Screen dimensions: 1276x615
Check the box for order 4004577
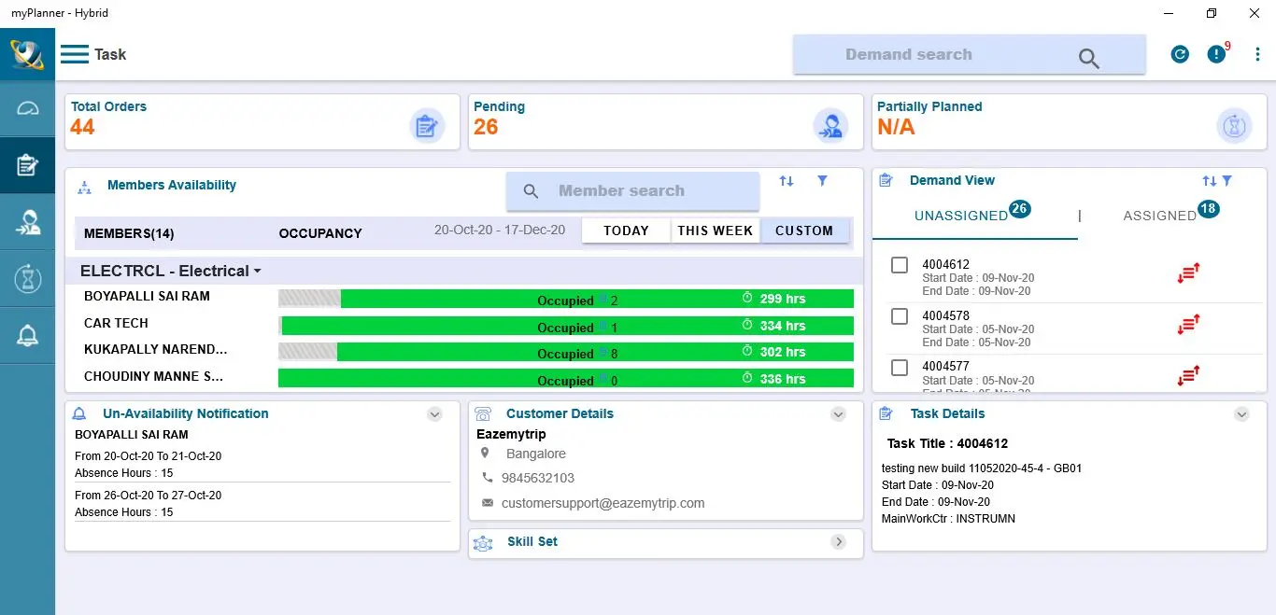[900, 368]
